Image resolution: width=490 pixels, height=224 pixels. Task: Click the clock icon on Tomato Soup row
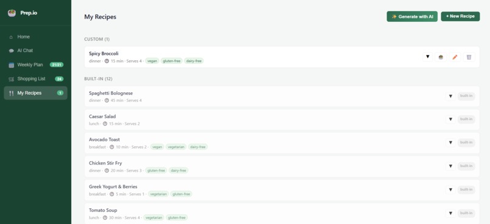tap(105, 218)
